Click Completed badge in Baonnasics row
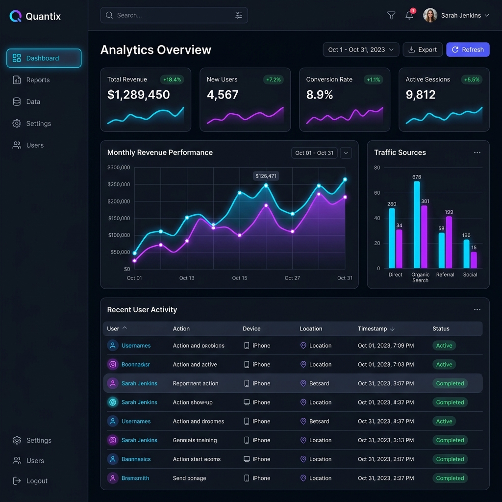The height and width of the screenshot is (502, 502). 450,459
